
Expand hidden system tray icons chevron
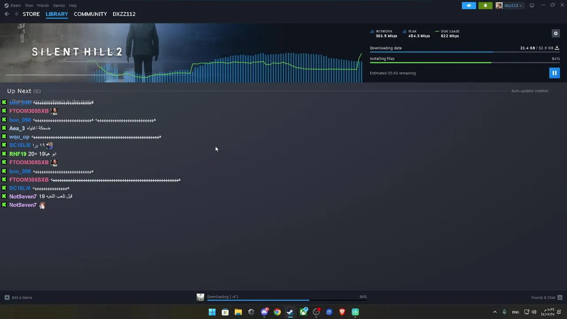click(x=495, y=312)
